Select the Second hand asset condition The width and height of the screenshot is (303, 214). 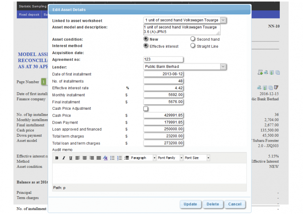(193, 39)
